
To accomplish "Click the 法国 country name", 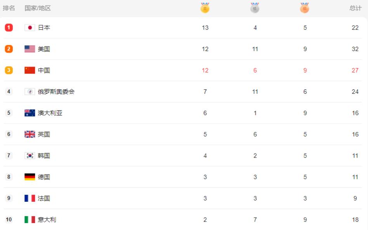I will coord(44,198).
